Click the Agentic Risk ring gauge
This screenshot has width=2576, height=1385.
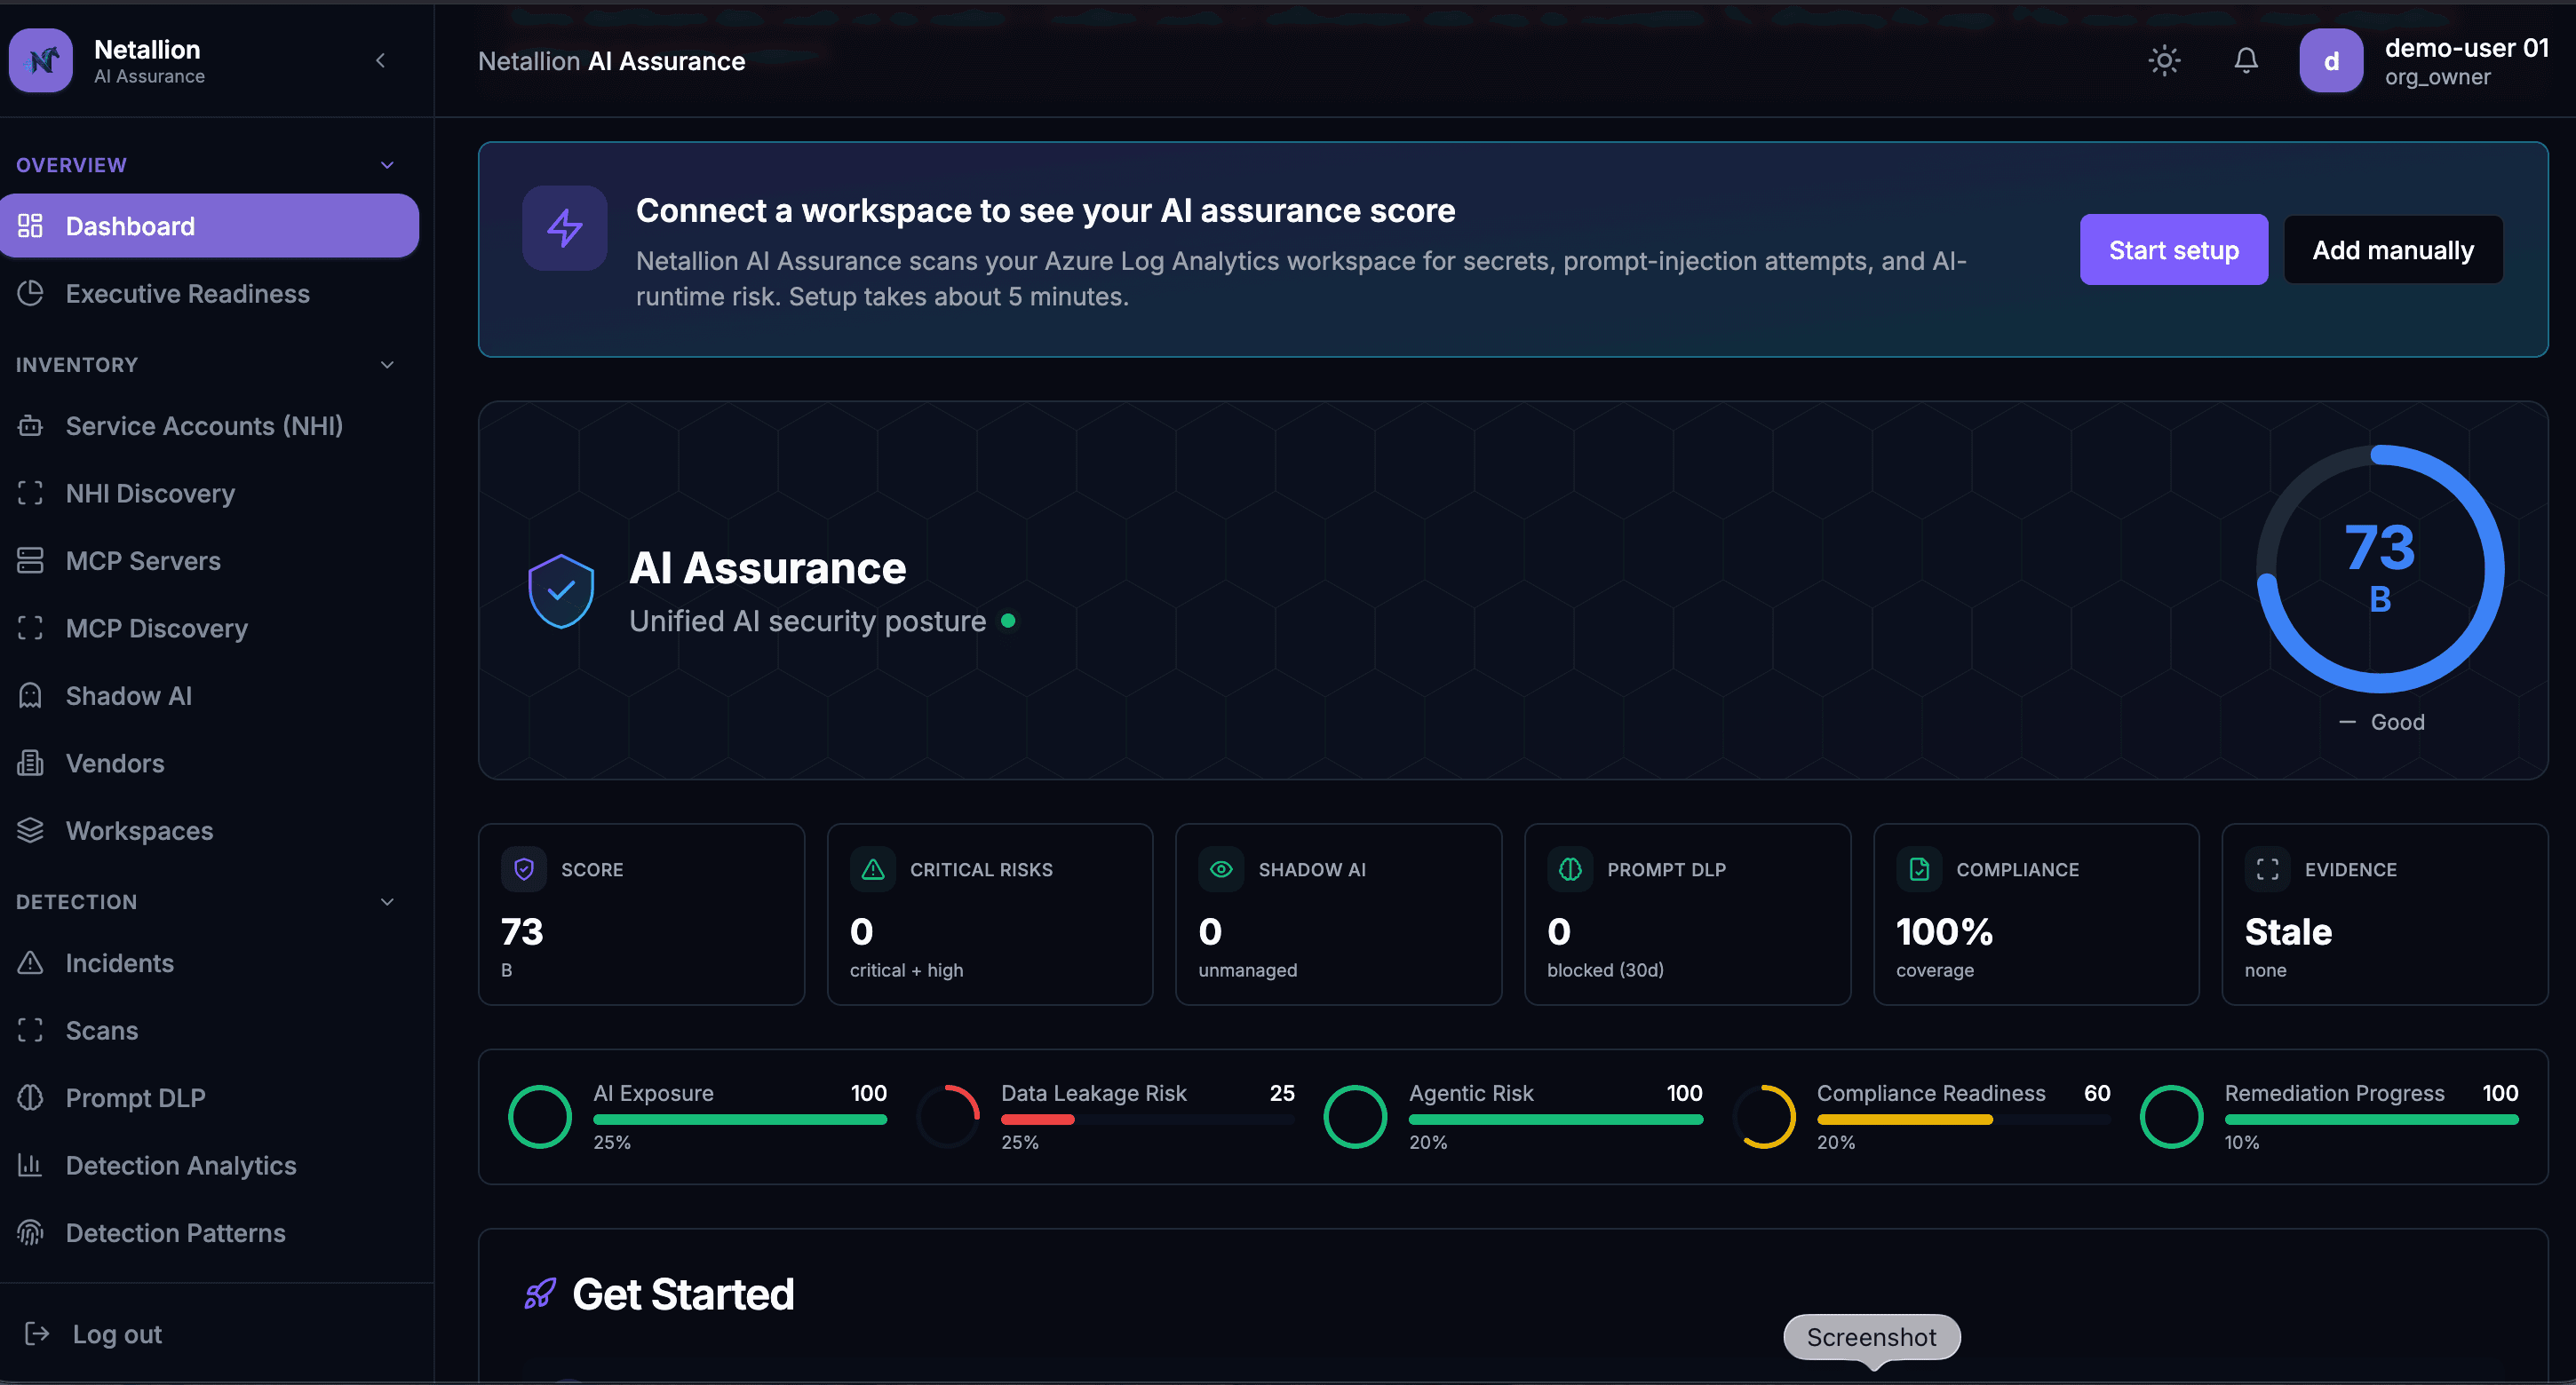tap(1356, 1117)
